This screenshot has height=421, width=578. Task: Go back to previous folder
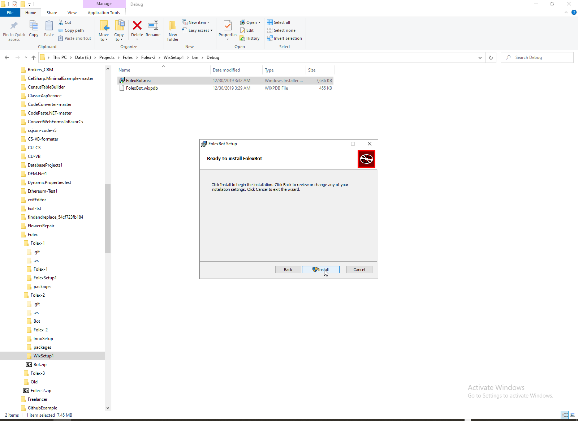point(7,57)
